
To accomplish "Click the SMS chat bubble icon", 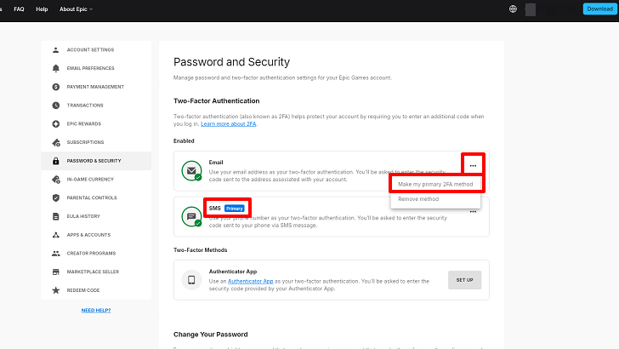I will click(192, 217).
